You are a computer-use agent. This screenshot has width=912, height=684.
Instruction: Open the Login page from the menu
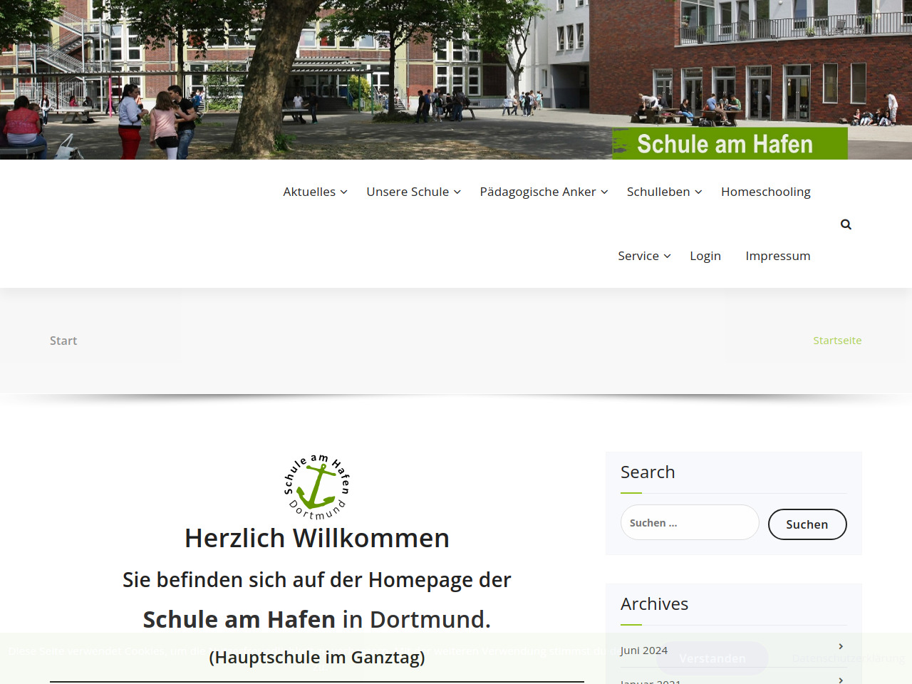[705, 256]
